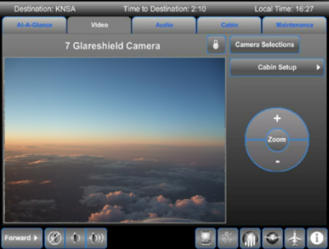Open the window shade icon in bottom bar
Image resolution: width=329 pixels, height=249 pixels.
click(x=206, y=238)
